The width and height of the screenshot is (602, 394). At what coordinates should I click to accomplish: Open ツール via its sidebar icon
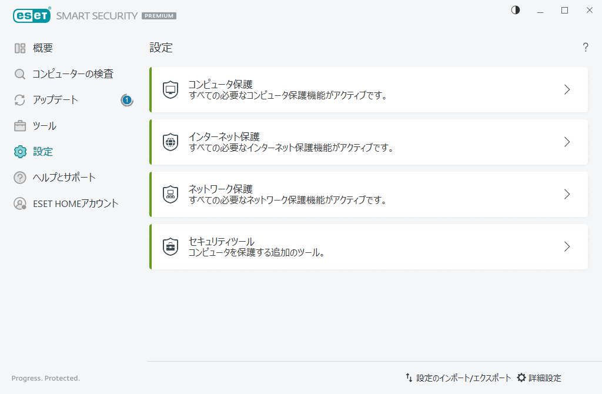tap(19, 125)
